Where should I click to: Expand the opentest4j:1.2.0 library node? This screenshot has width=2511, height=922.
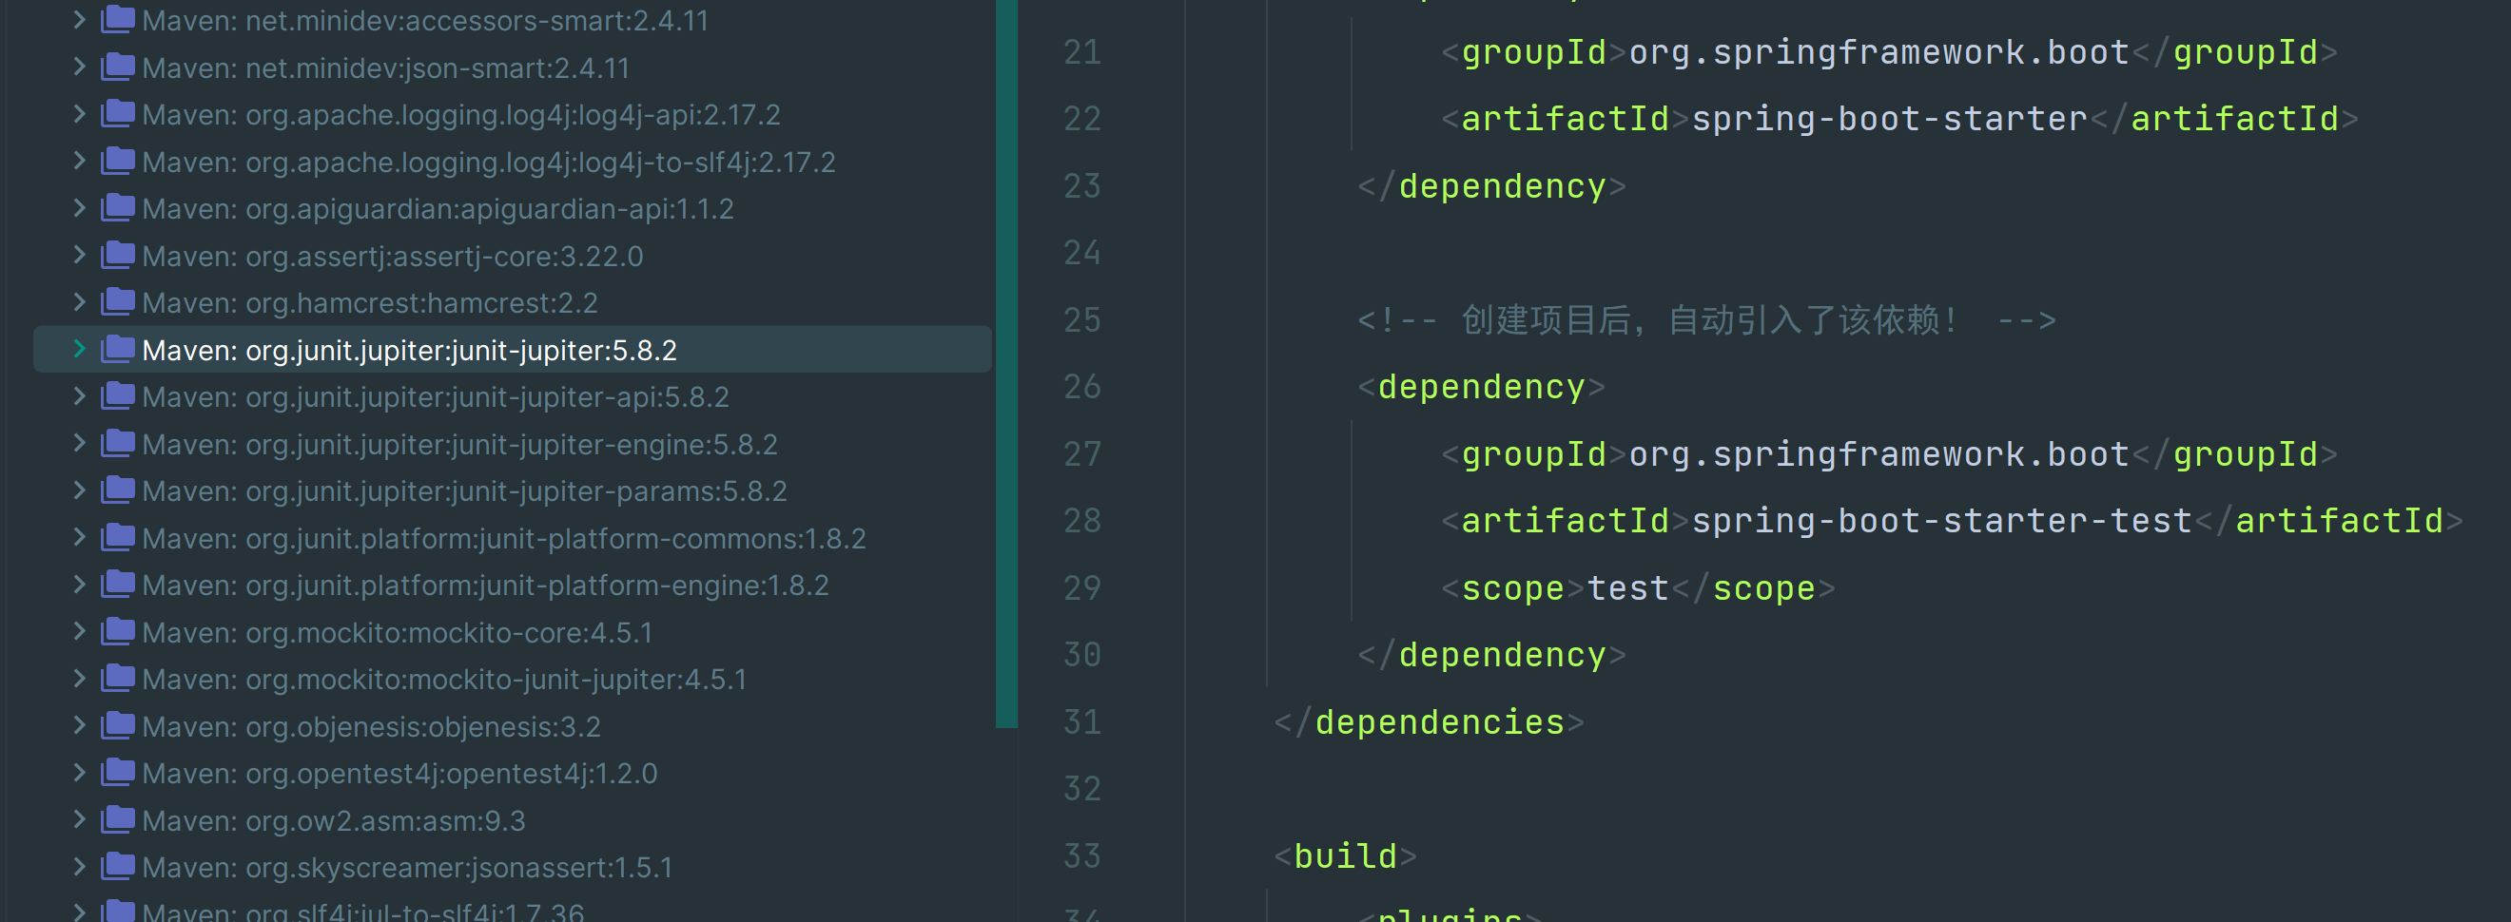coord(80,772)
